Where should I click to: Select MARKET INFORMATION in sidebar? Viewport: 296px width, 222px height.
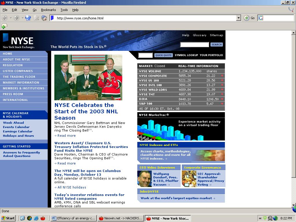24,82
